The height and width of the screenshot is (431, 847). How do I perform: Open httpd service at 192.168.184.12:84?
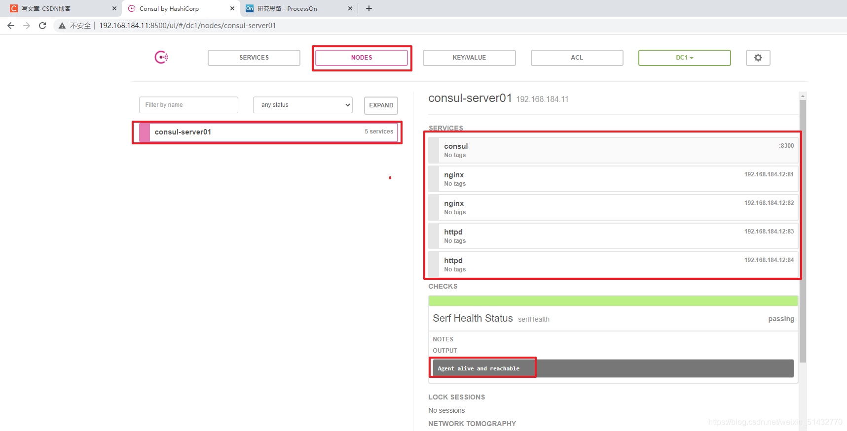point(613,265)
